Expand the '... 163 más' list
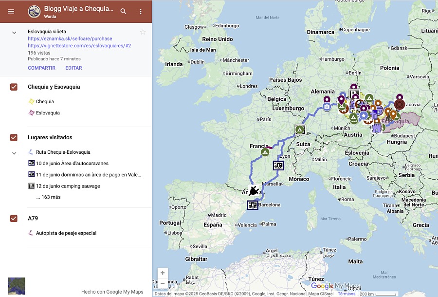 48,197
